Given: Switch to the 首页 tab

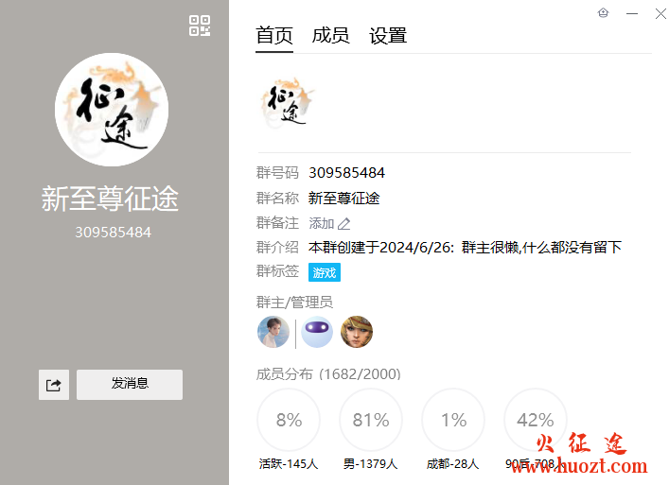Looking at the screenshot, I should click(x=274, y=35).
